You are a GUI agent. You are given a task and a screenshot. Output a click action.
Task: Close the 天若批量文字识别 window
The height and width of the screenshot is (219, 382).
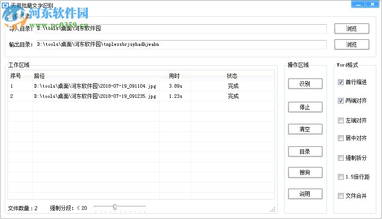pos(372,4)
